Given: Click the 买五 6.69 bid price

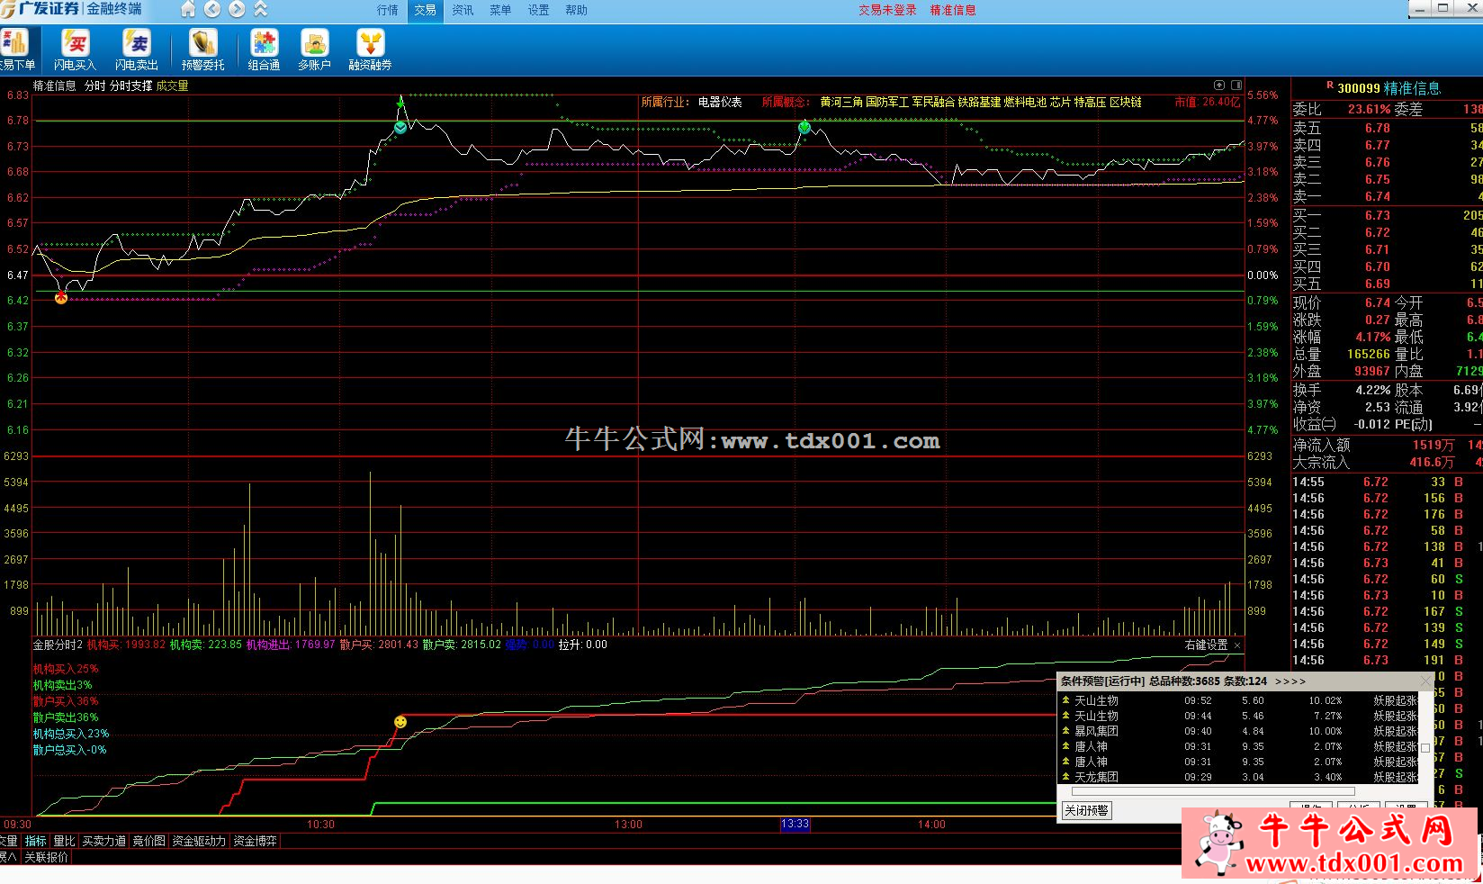Looking at the screenshot, I should pyautogui.click(x=1377, y=284).
